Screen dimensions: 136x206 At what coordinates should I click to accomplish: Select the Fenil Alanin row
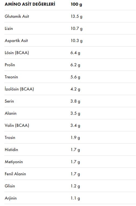pos(70,174)
